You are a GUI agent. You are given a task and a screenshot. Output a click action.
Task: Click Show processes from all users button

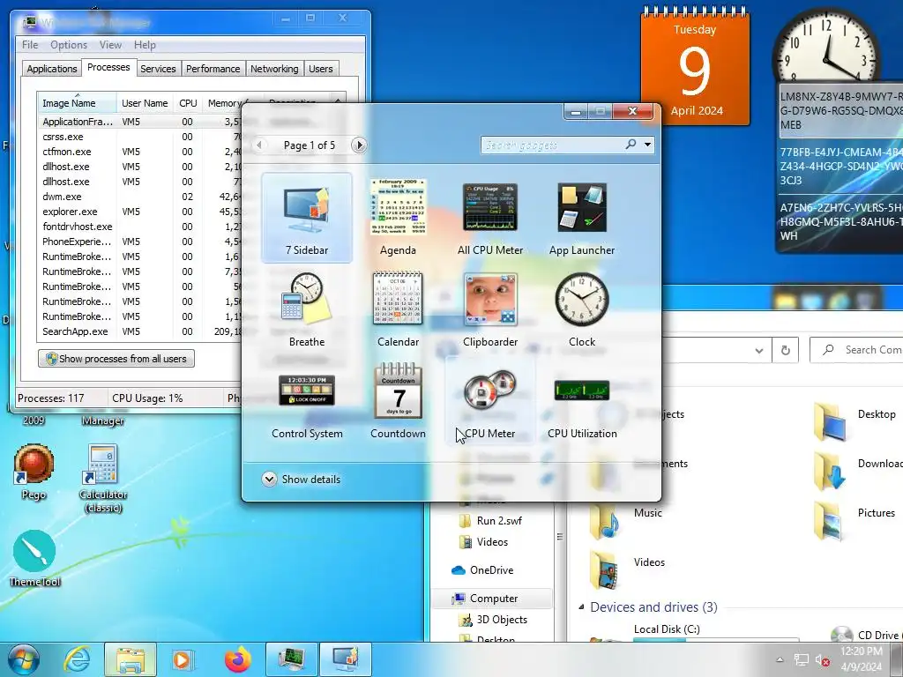[x=116, y=359]
